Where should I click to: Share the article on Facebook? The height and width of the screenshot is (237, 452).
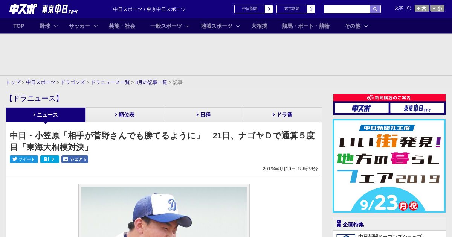point(75,159)
